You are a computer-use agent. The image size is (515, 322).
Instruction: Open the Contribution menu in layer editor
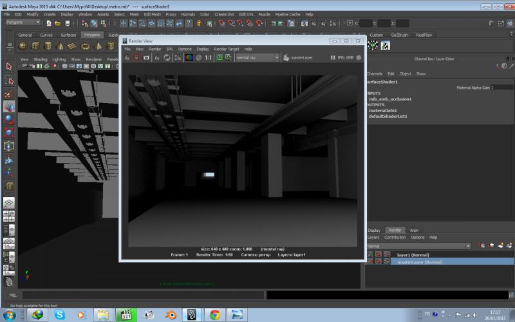[395, 237]
